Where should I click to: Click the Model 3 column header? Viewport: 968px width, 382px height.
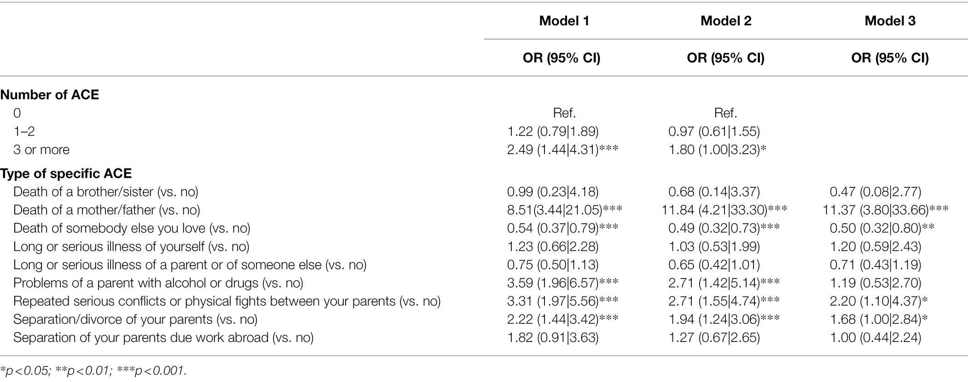click(890, 21)
